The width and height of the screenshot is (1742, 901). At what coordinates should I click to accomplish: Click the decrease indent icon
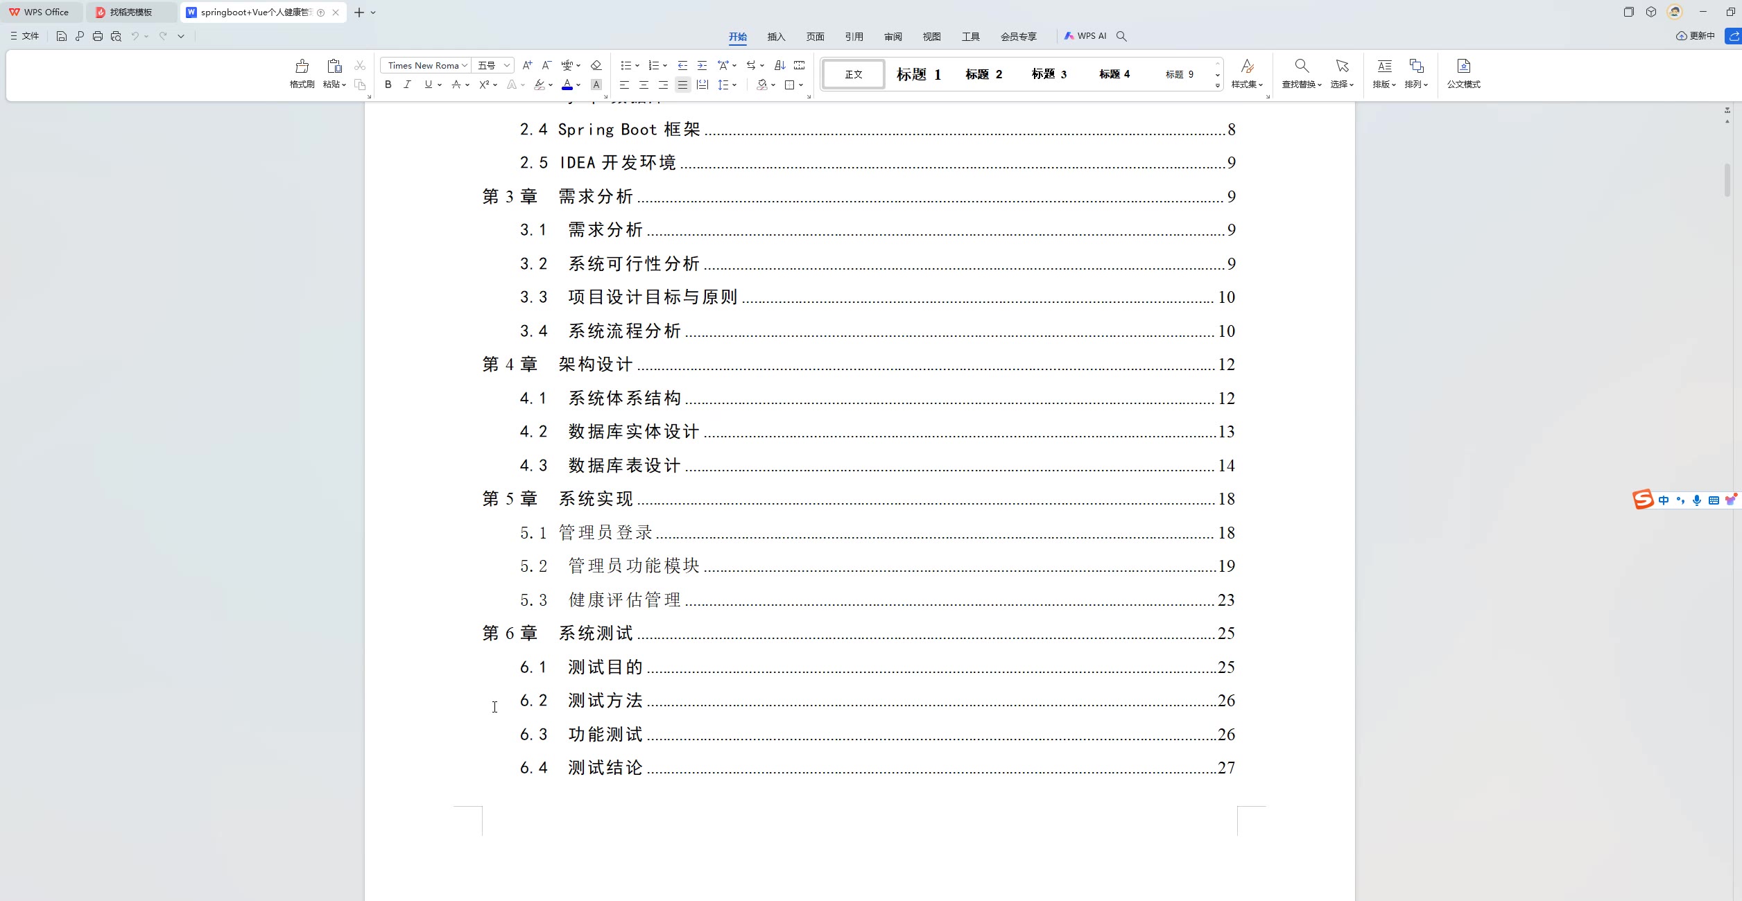[x=682, y=65]
